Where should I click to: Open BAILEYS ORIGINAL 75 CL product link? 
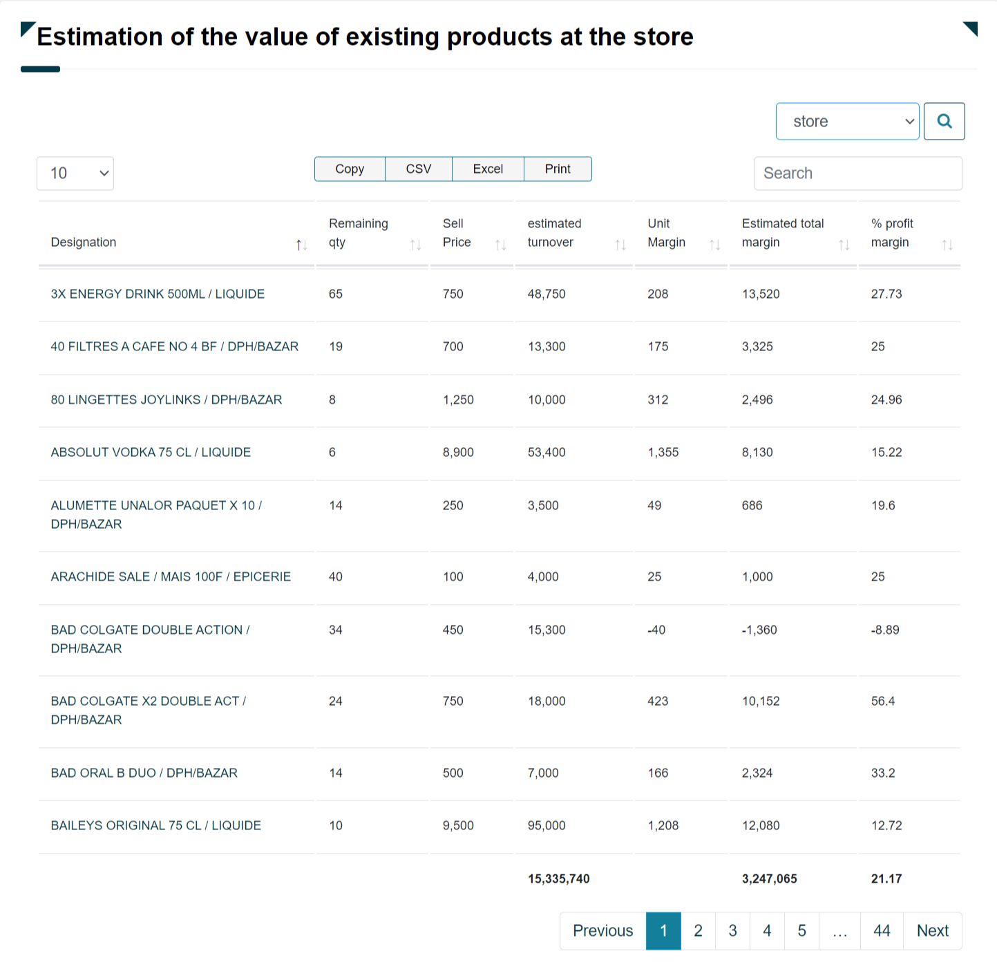click(x=156, y=826)
